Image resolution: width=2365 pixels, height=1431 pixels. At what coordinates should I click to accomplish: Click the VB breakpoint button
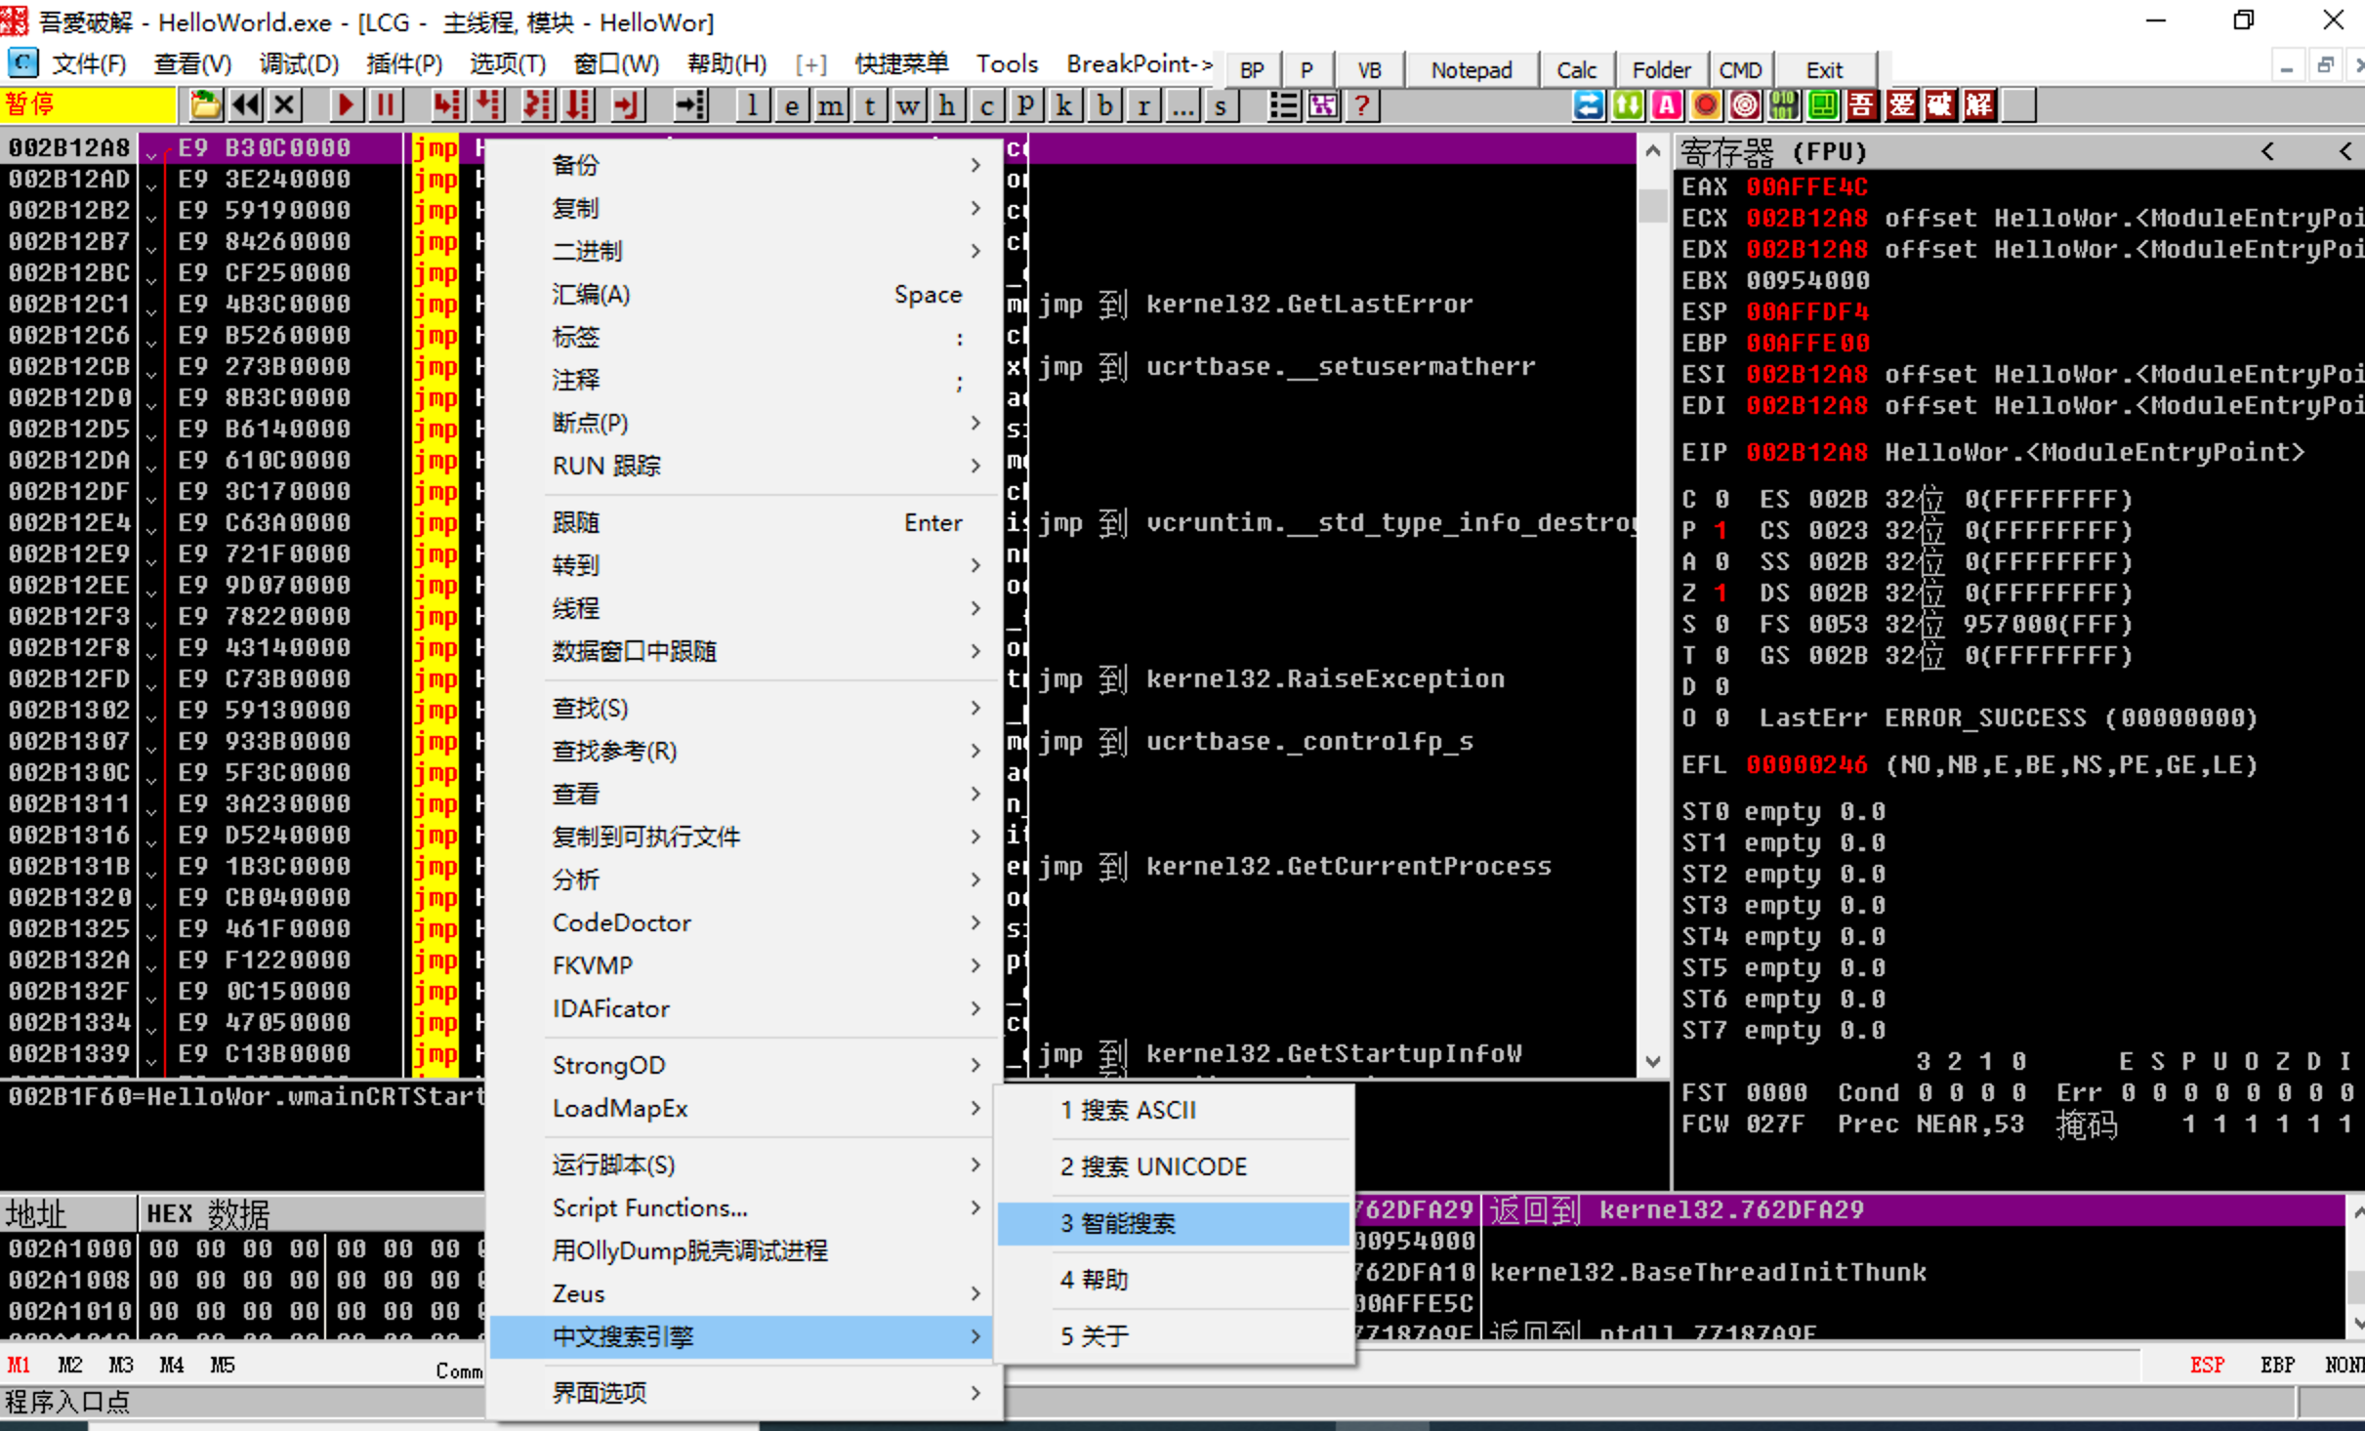point(1369,70)
